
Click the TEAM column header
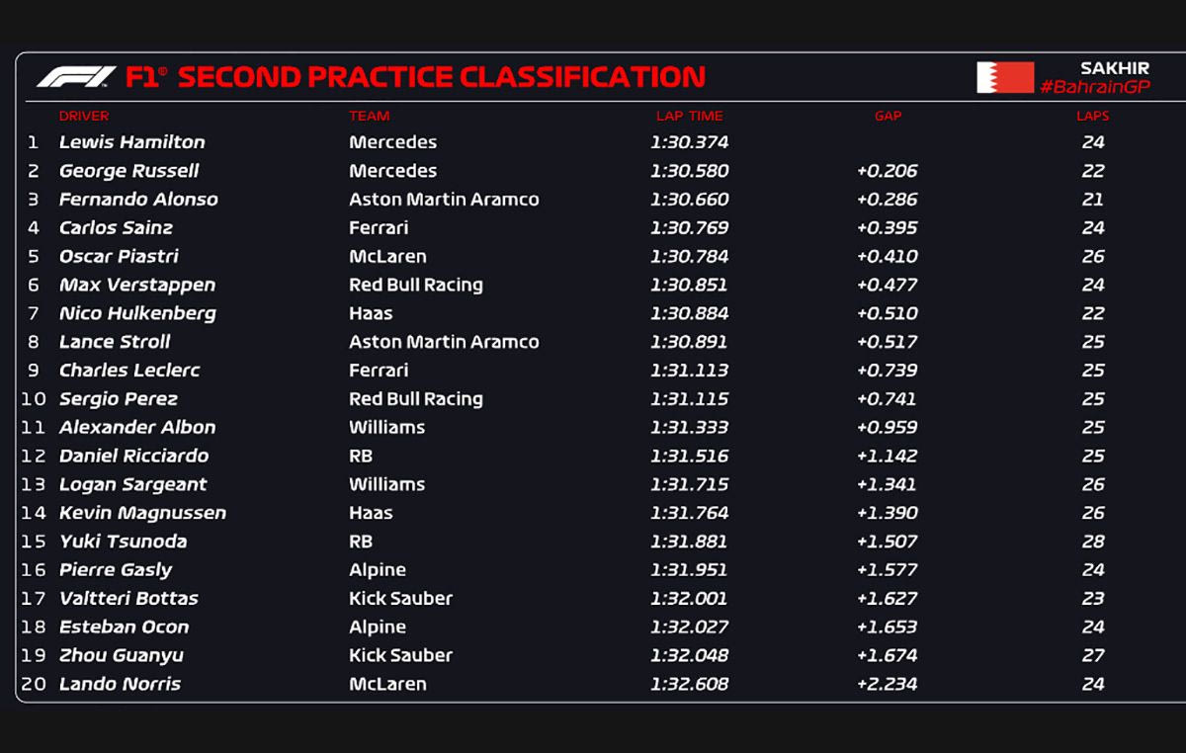[x=369, y=117]
